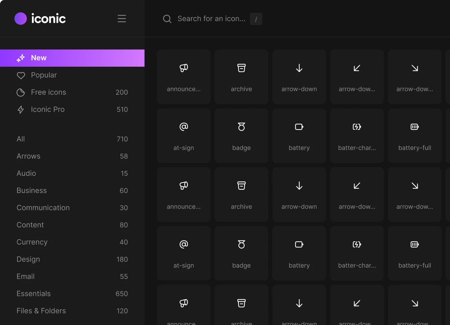Open the Popular section
Image resolution: width=450 pixels, height=325 pixels.
44,75
